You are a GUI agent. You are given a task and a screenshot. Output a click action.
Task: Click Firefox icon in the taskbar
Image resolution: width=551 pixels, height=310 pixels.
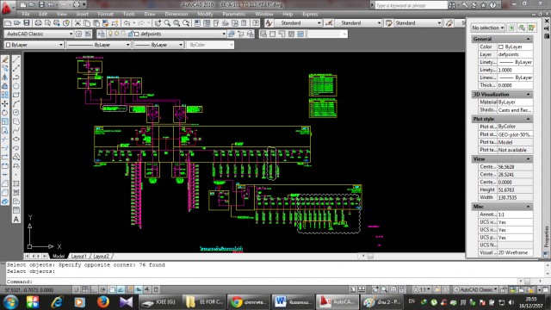102,302
